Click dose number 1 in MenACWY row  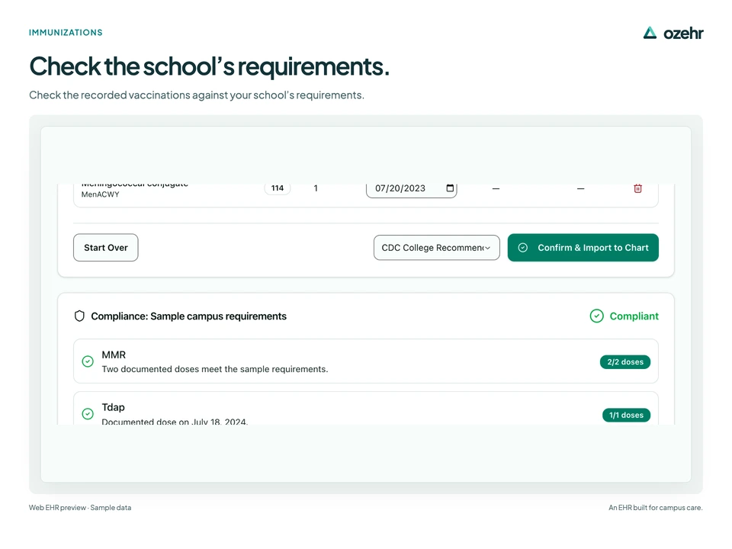316,188
